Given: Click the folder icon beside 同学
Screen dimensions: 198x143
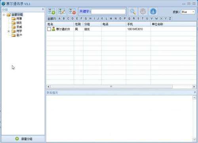Looking at the screenshot, I should (x=13, y=31).
